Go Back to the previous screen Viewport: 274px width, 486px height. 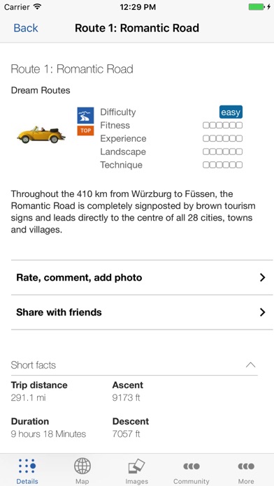click(x=25, y=28)
